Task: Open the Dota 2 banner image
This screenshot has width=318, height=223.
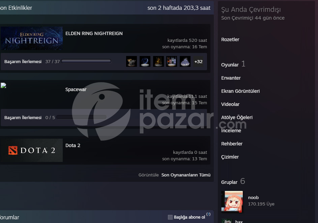Action: pos(32,150)
